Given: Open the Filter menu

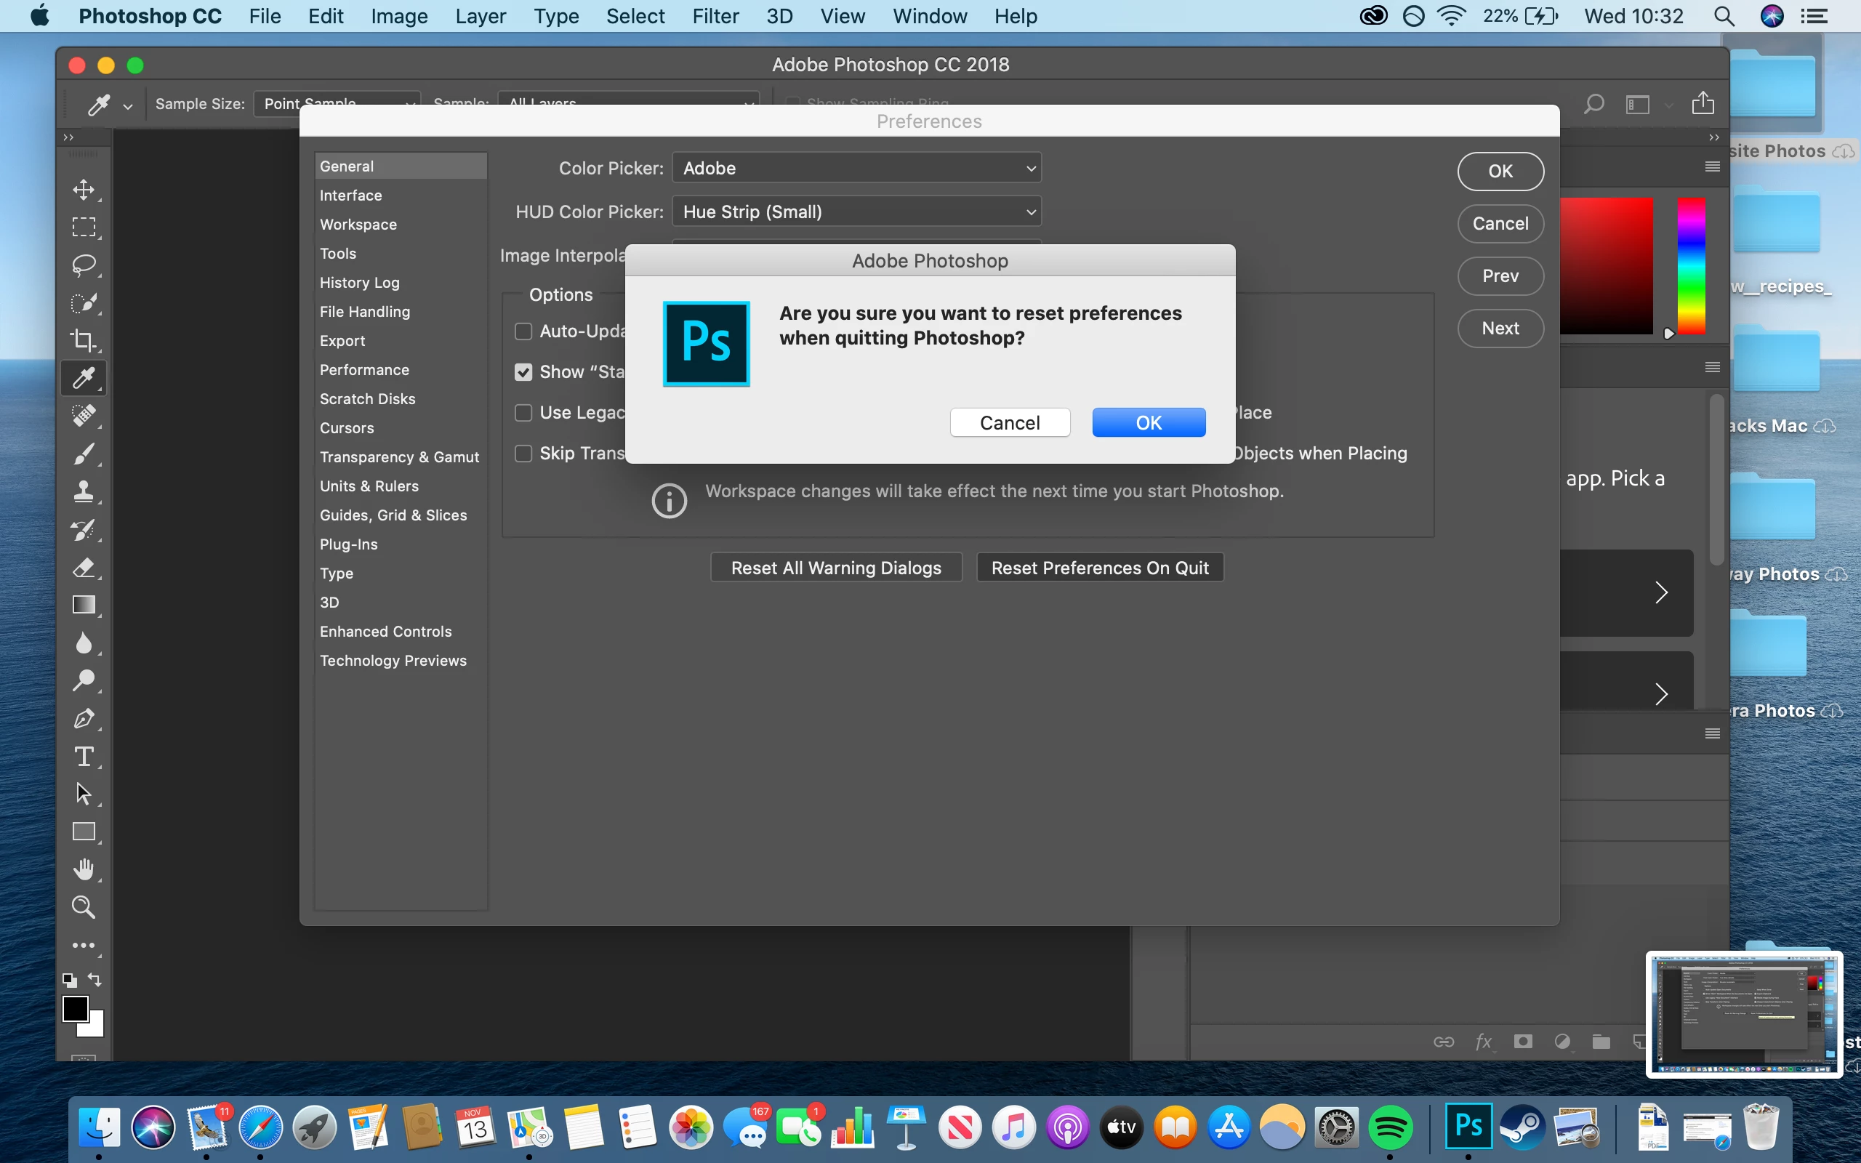Looking at the screenshot, I should click(x=715, y=16).
